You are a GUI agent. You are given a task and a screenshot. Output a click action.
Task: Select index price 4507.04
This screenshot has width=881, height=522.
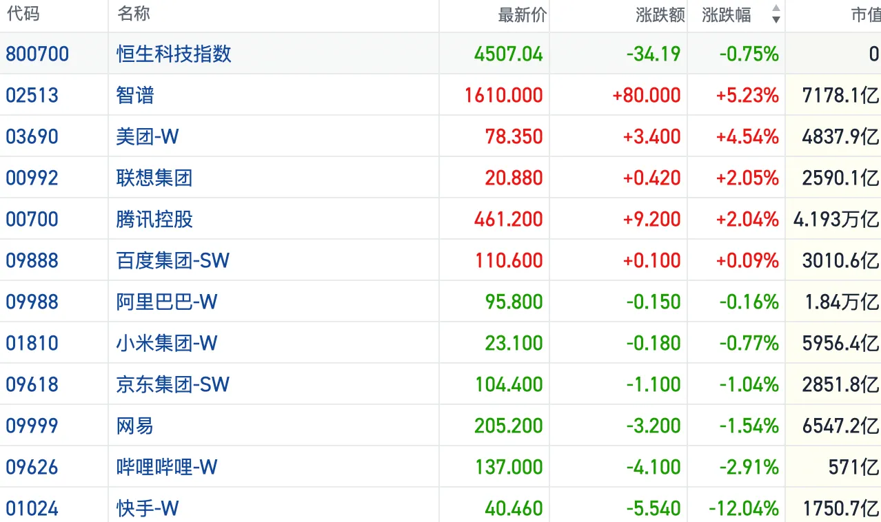pos(509,54)
